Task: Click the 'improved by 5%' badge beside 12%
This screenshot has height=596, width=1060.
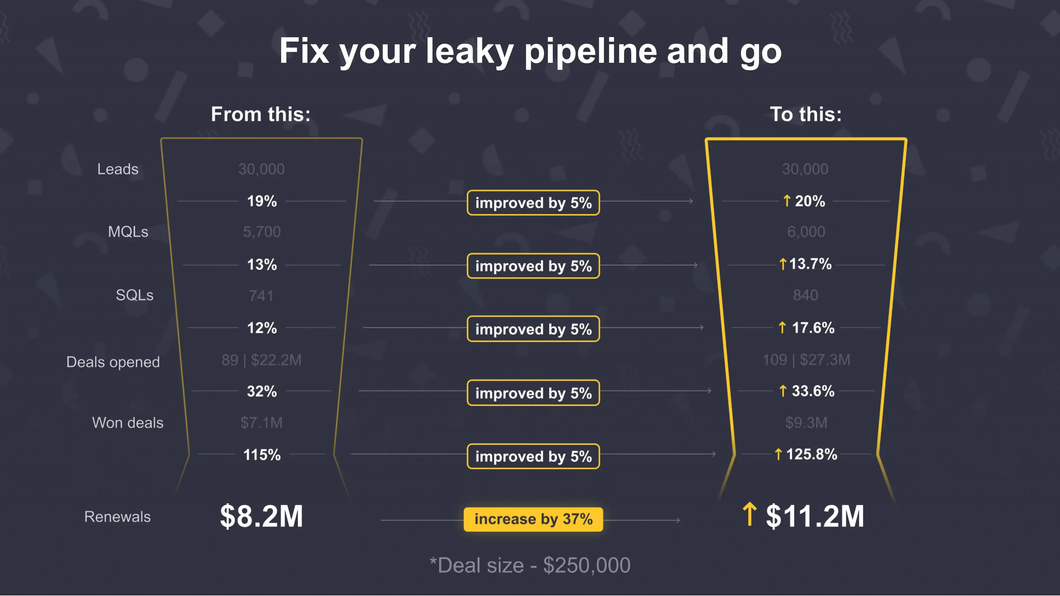Action: 533,329
